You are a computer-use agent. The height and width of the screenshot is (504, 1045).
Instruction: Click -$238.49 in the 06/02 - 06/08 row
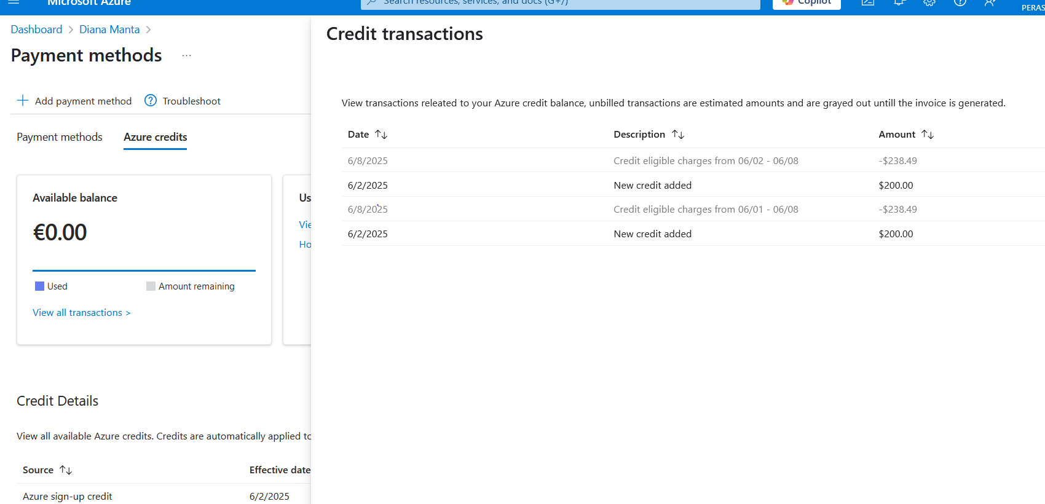(x=897, y=161)
